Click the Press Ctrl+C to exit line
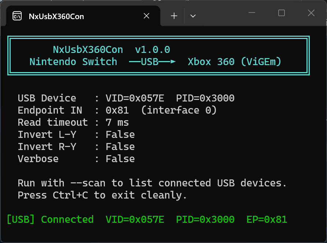327x243 pixels. tap(102, 195)
